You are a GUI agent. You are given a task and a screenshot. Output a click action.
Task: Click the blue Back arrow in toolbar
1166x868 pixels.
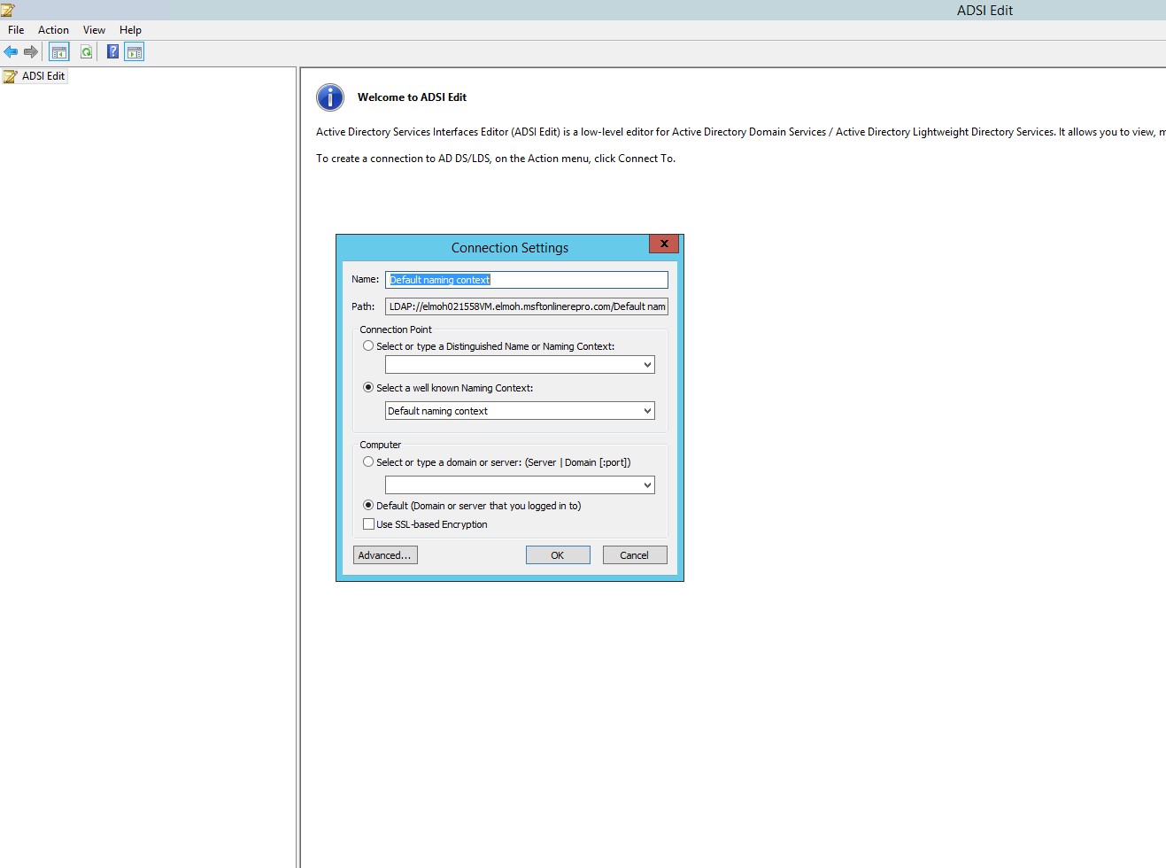point(11,52)
